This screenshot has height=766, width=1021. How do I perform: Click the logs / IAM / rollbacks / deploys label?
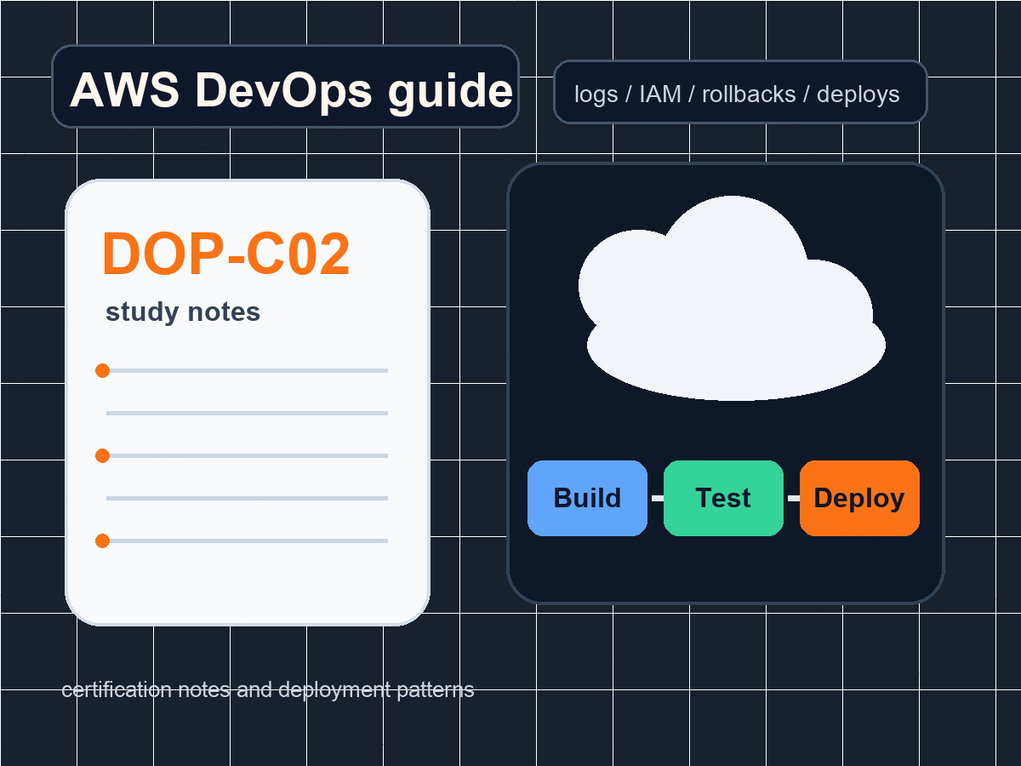coord(737,94)
